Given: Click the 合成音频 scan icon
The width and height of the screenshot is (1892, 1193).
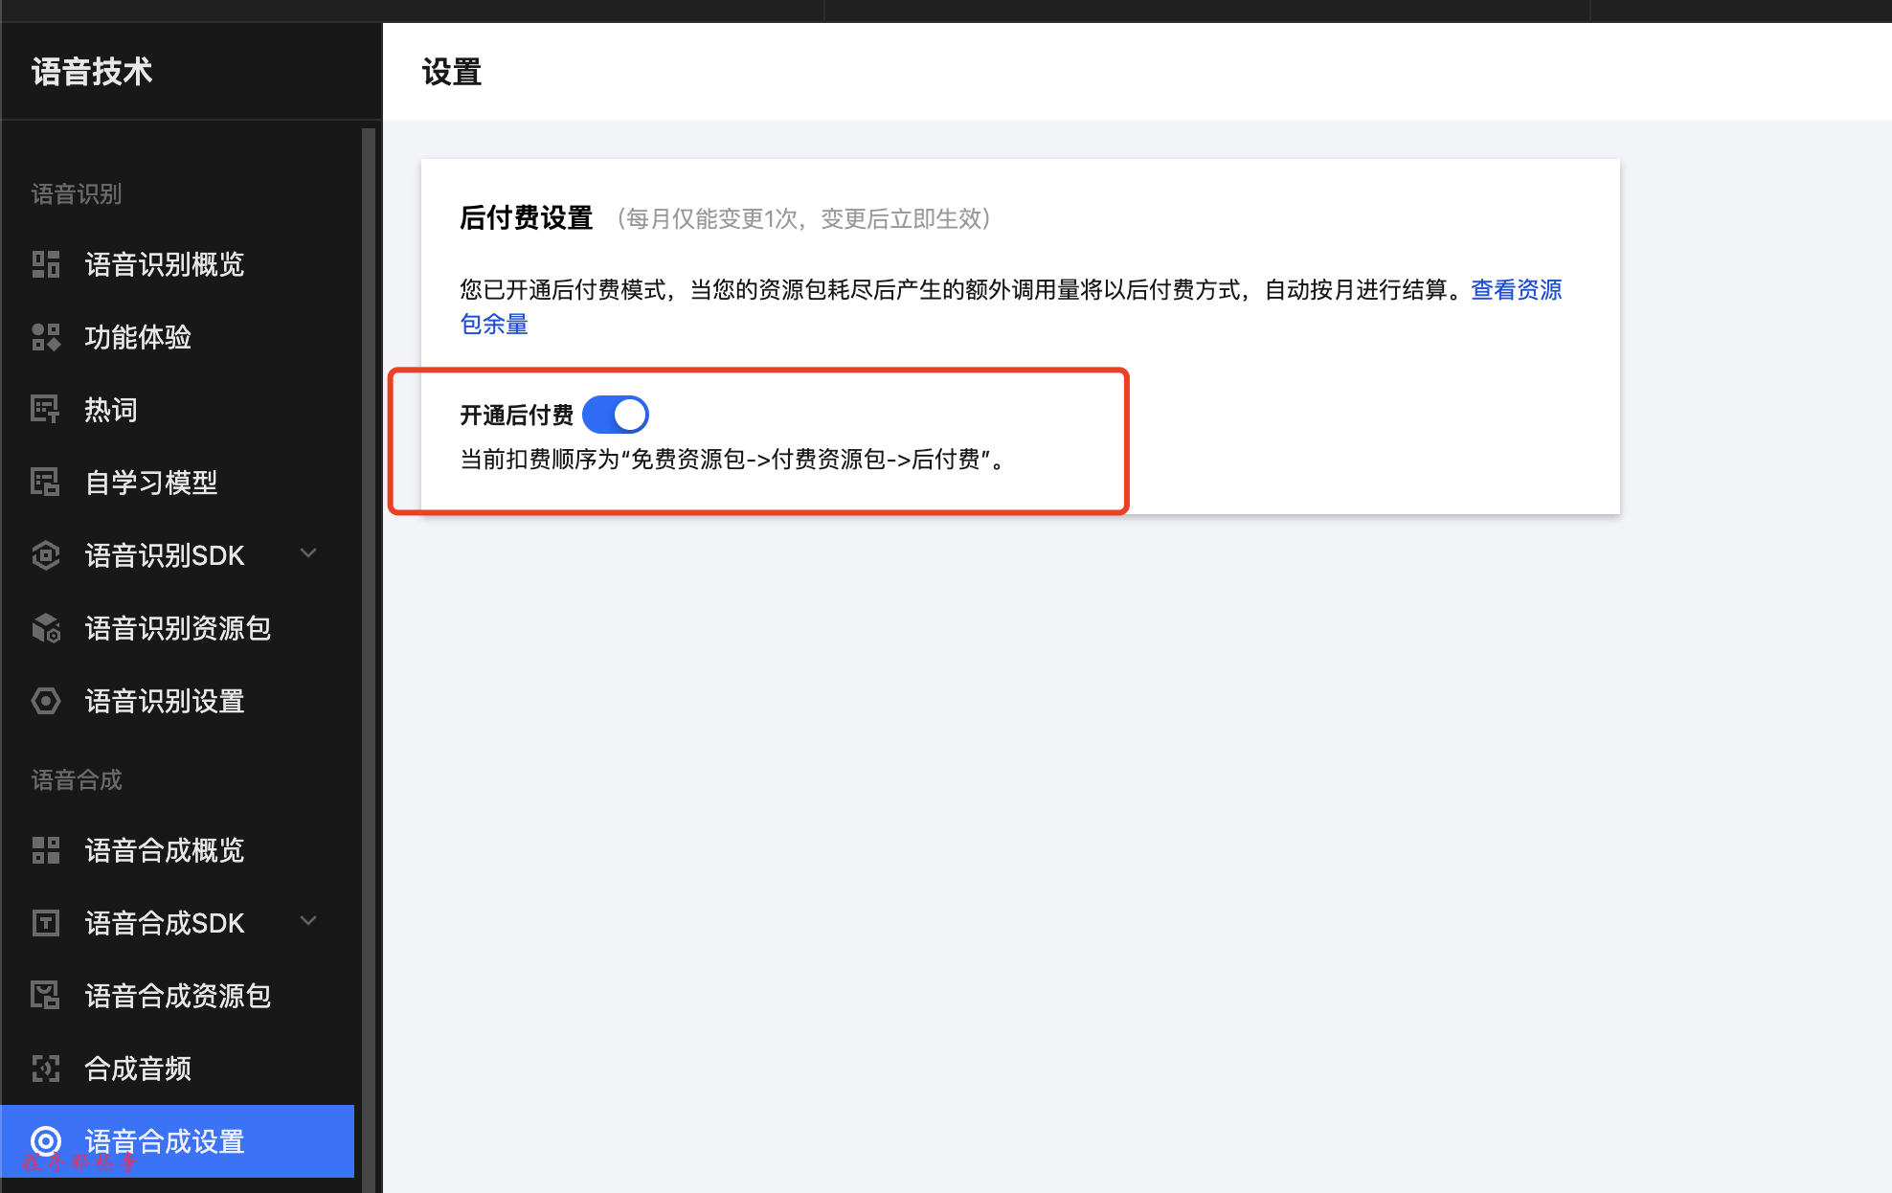Looking at the screenshot, I should [45, 1069].
